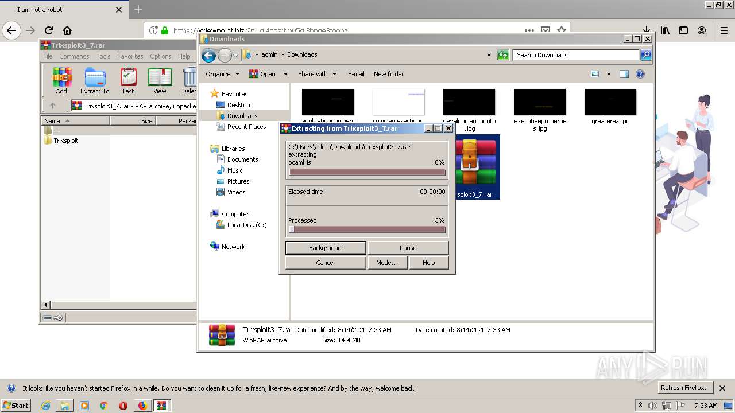Image resolution: width=735 pixels, height=413 pixels.
Task: Open a new Firefox tab
Action: pyautogui.click(x=138, y=10)
